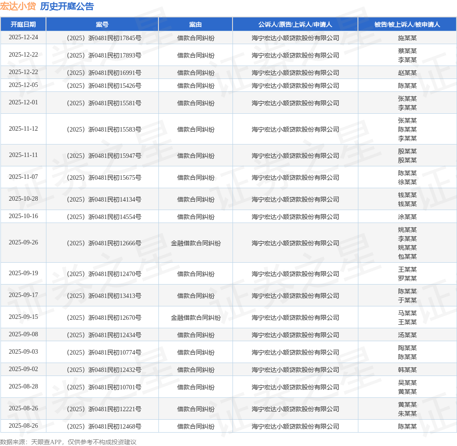Screen dimensions: 457x446
Task: Select case number 浙0481民初16991号
Action: point(104,73)
